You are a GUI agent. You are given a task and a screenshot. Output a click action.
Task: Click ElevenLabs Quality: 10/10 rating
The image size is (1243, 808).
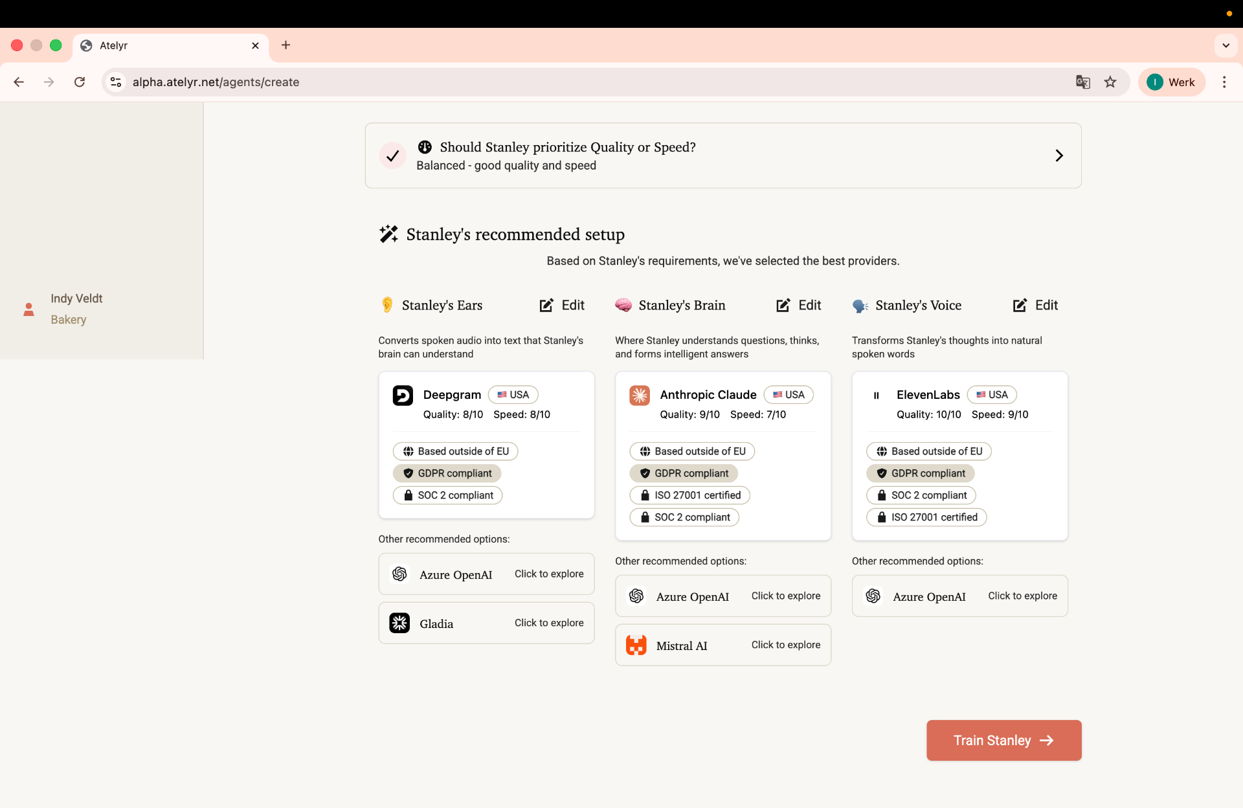point(929,414)
